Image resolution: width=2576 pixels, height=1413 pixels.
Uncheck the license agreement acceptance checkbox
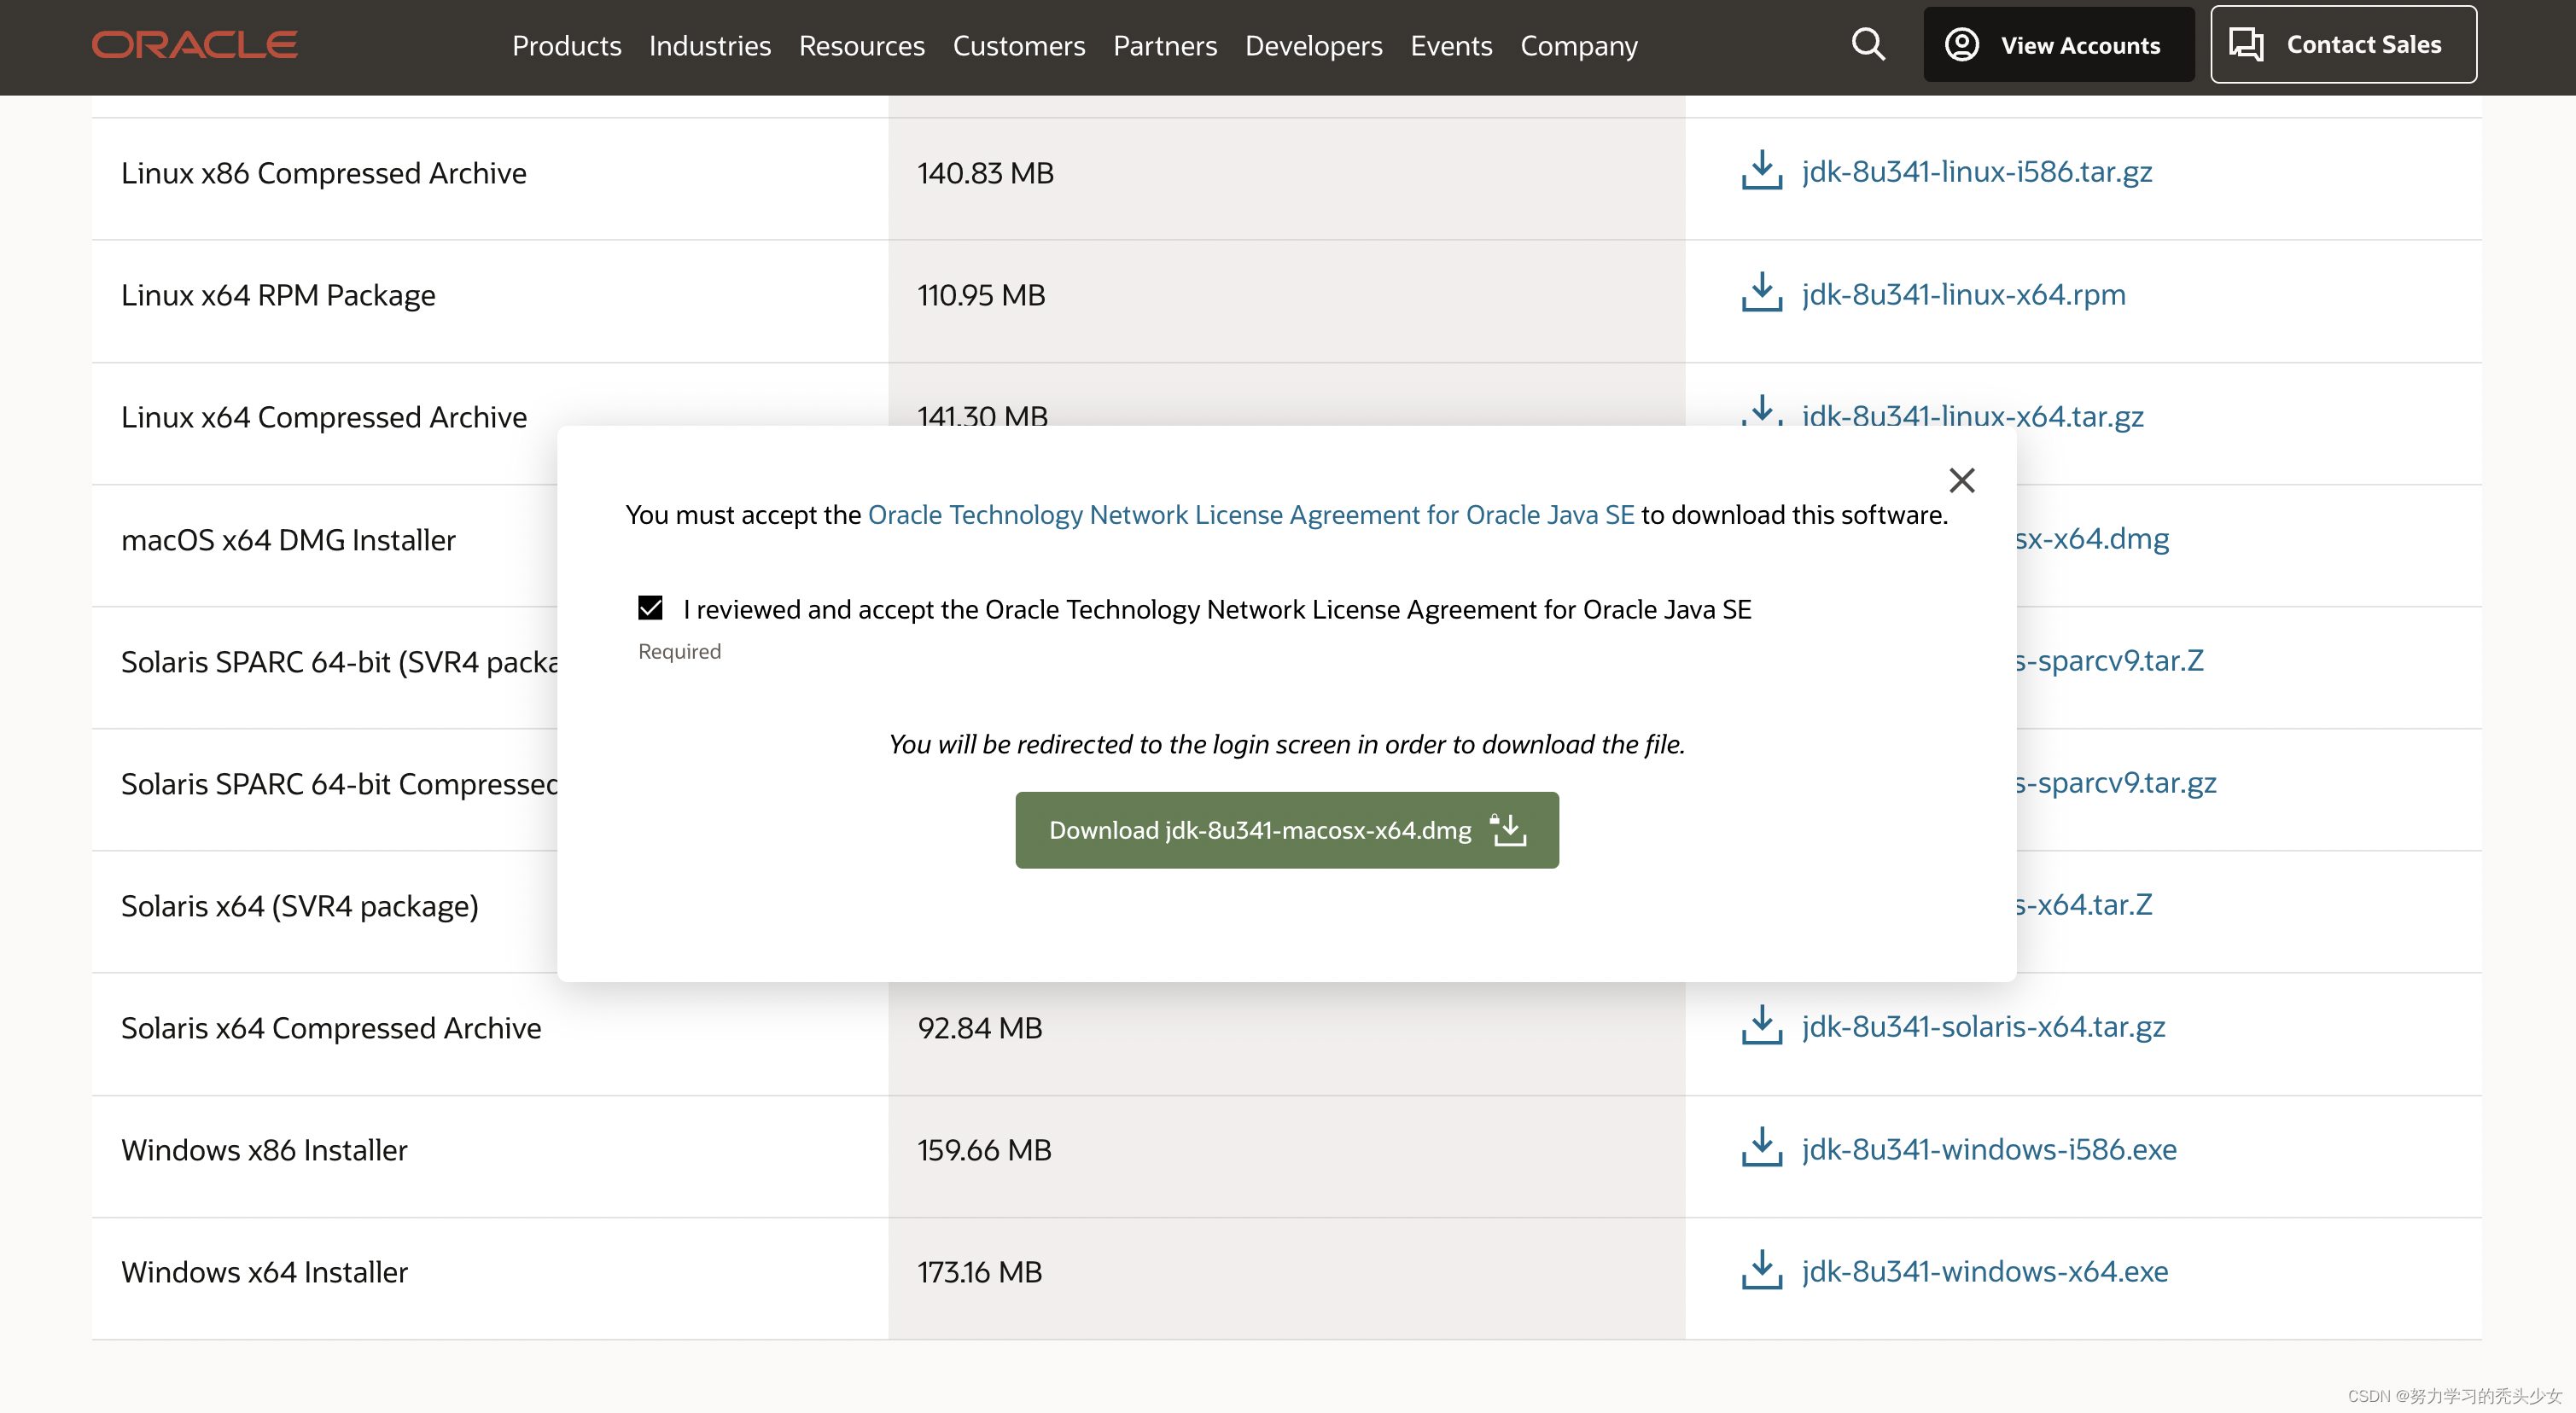tap(650, 608)
